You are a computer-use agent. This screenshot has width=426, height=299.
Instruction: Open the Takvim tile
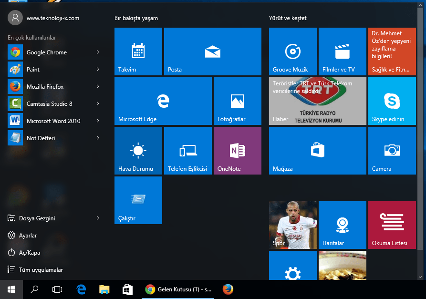point(138,52)
